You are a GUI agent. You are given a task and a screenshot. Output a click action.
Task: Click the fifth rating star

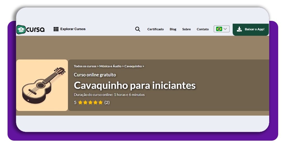[x=101, y=103]
